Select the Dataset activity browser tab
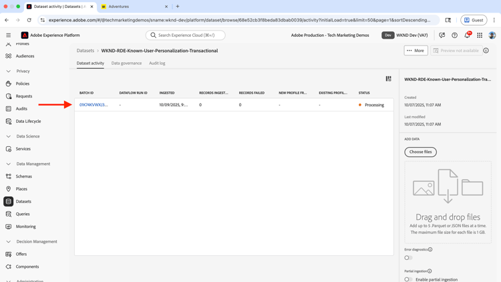This screenshot has width=501, height=282. point(59,7)
